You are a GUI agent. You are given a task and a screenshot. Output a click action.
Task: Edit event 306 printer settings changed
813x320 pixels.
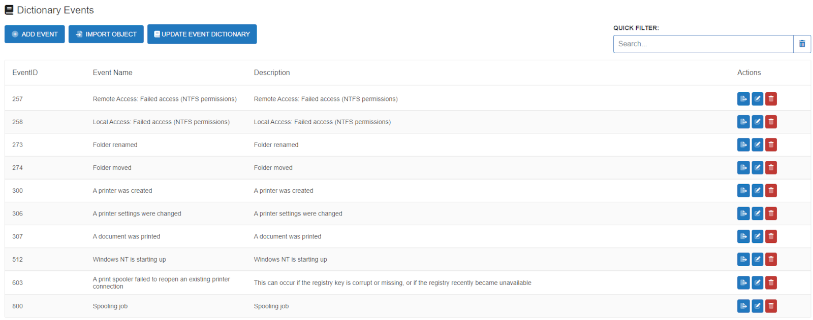[x=757, y=214]
